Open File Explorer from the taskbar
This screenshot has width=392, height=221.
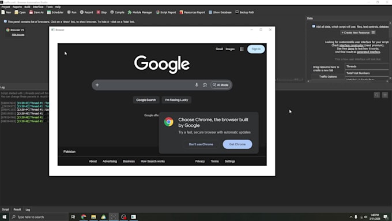click(x=93, y=217)
